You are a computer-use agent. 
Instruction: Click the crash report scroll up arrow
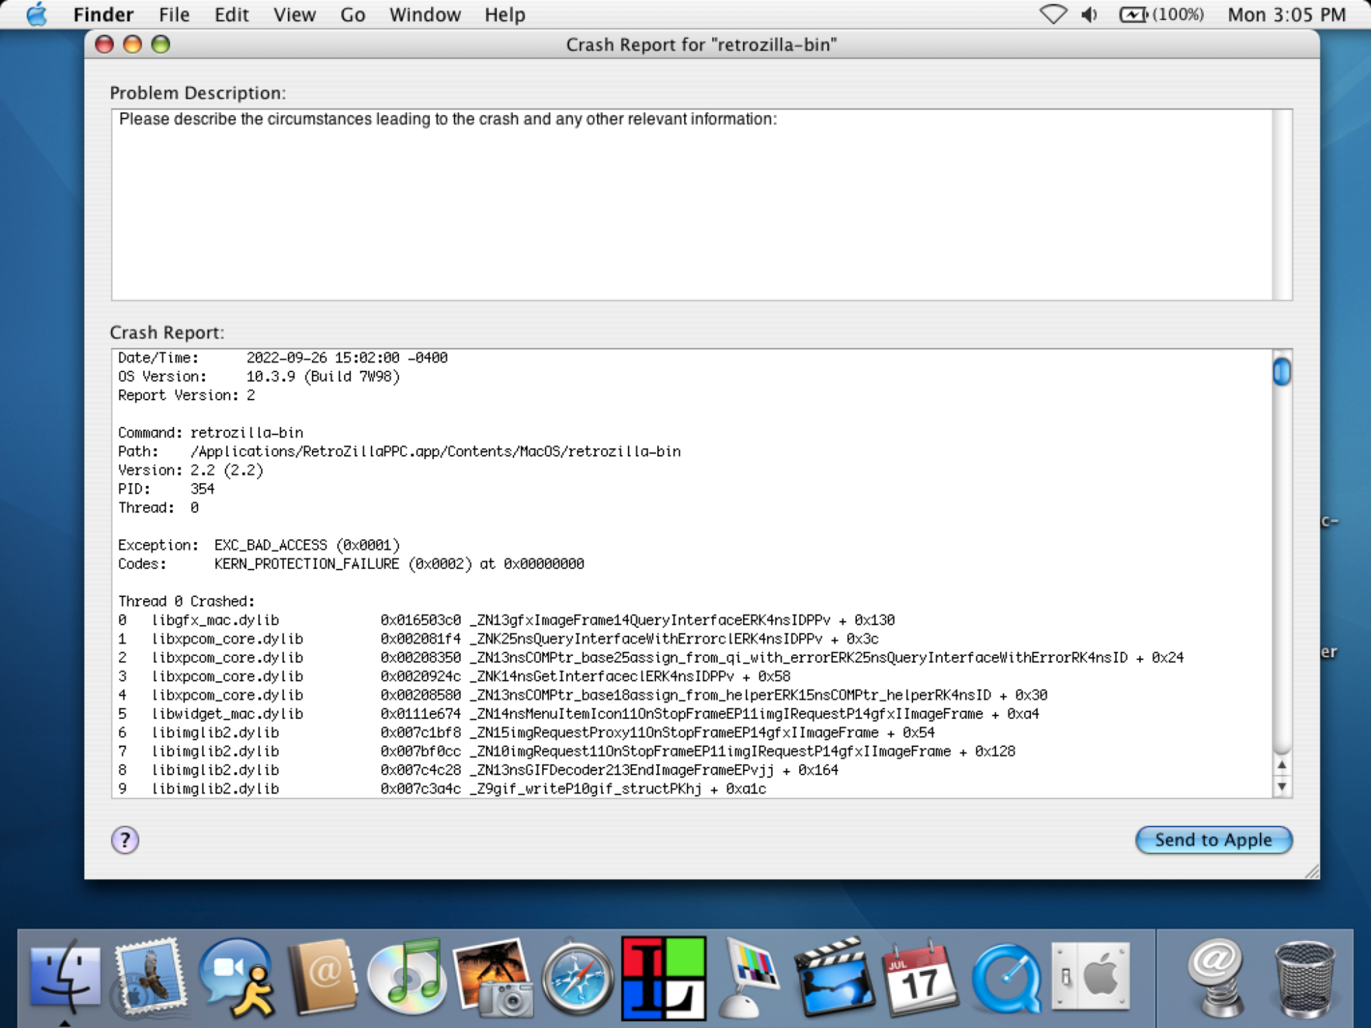[x=1282, y=765]
